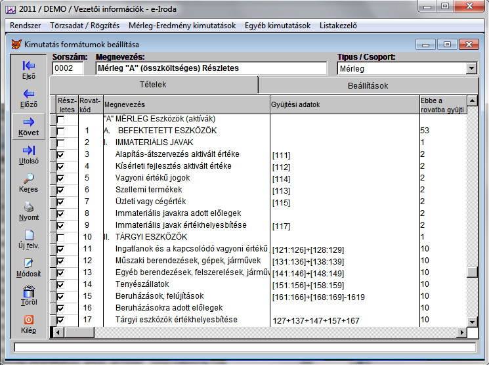Print using the Nyomt printer icon
The image size is (489, 365).
(29, 207)
